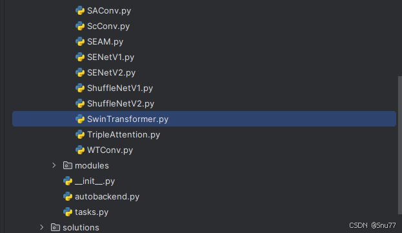Open the SENetV2.py file

pyautogui.click(x=111, y=73)
